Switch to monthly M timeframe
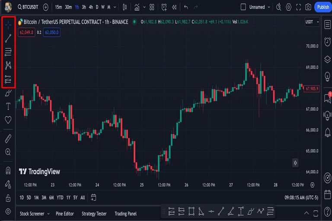 pos(109,7)
